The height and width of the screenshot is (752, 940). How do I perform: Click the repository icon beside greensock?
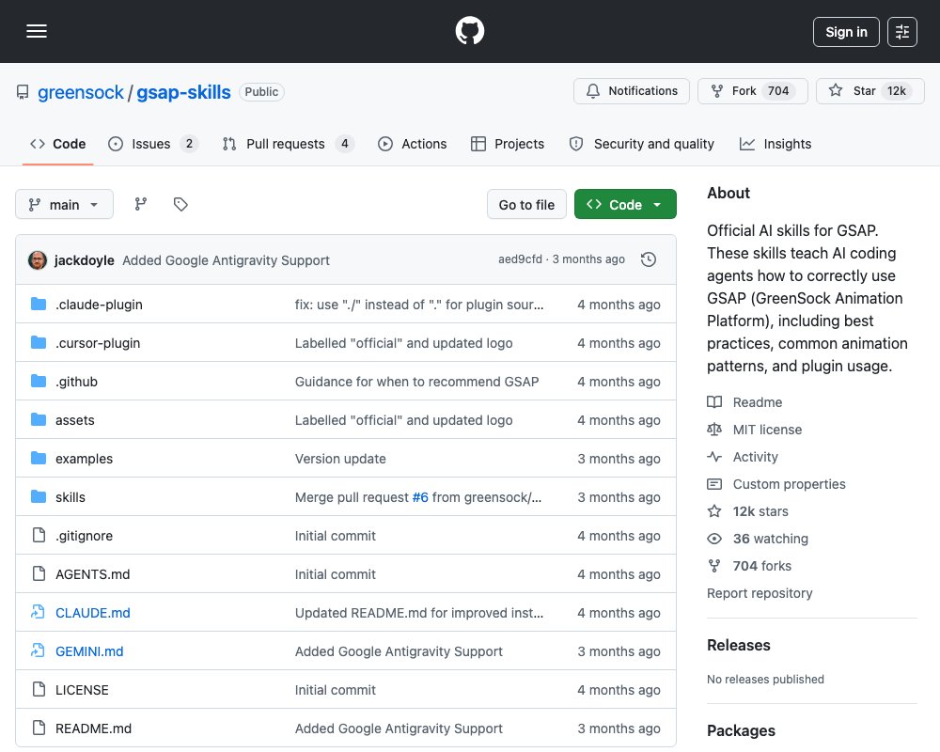coord(23,92)
